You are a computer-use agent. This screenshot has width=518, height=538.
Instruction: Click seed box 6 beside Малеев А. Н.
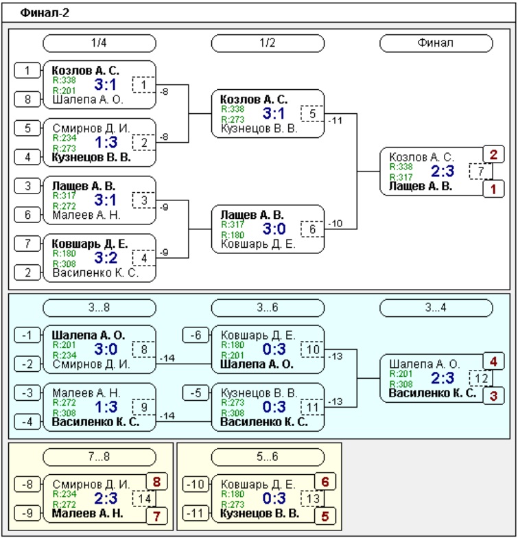[x=27, y=215]
